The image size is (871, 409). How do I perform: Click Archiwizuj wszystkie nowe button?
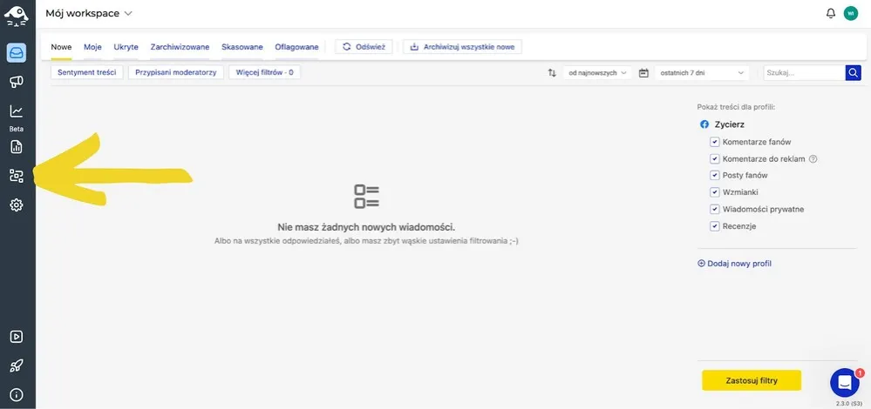[x=462, y=47]
